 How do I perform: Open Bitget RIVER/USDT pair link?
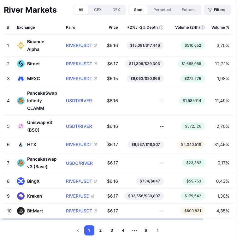pyautogui.click(x=79, y=64)
